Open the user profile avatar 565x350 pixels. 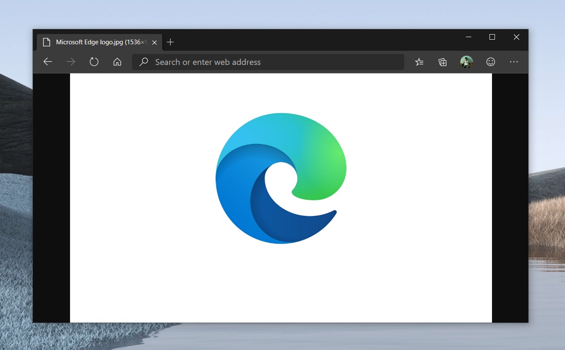466,62
